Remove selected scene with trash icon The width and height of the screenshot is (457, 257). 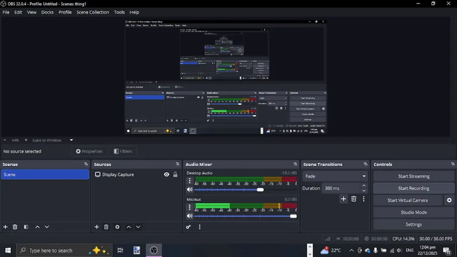(15, 227)
